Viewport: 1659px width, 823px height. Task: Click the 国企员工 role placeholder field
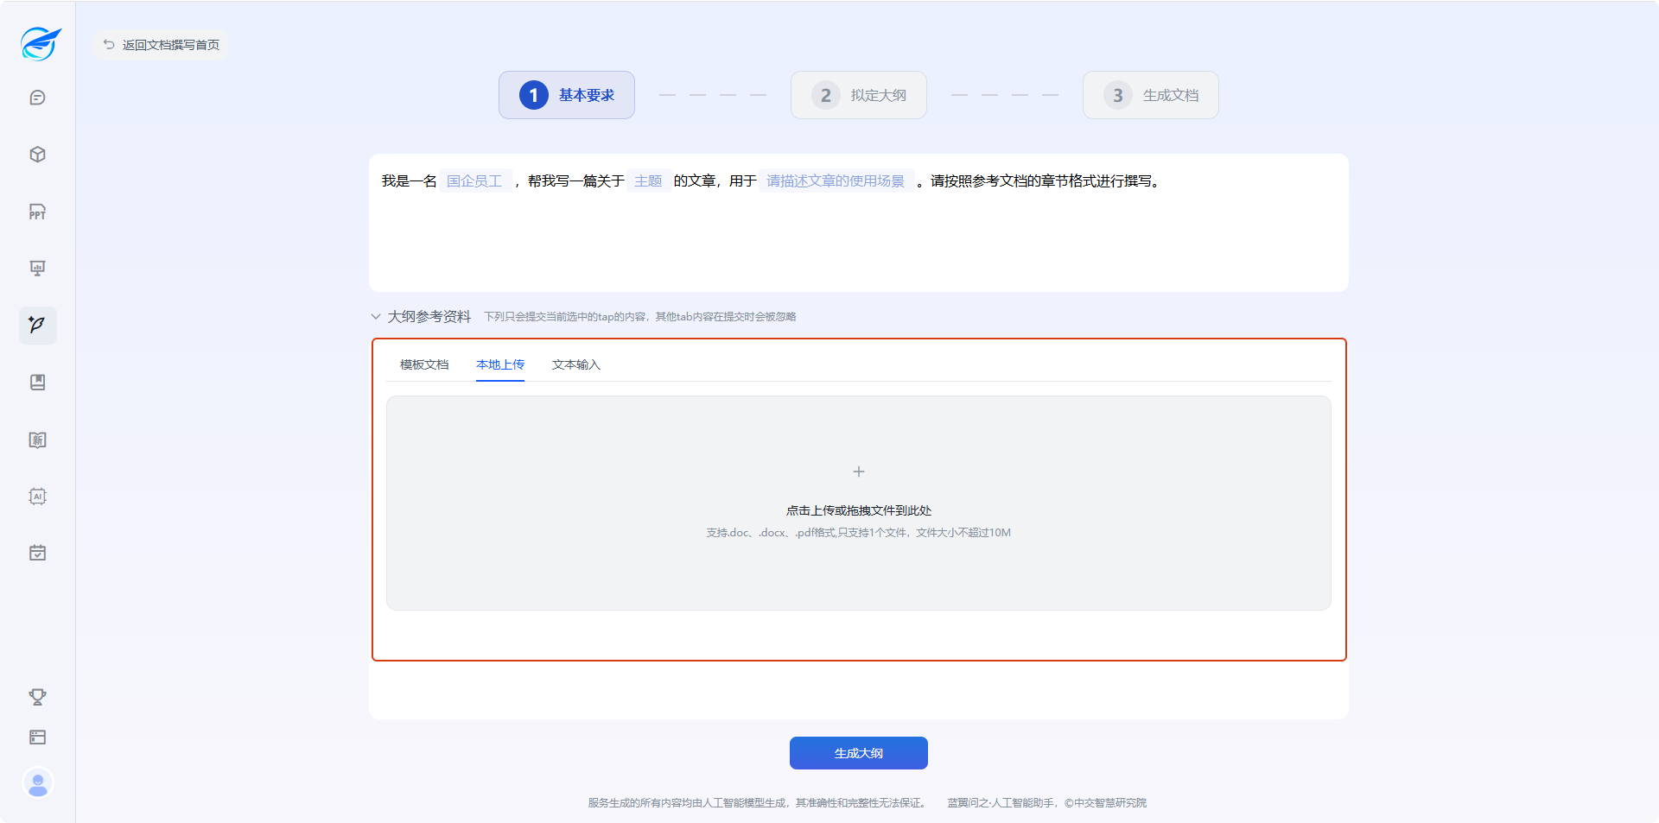pyautogui.click(x=474, y=180)
